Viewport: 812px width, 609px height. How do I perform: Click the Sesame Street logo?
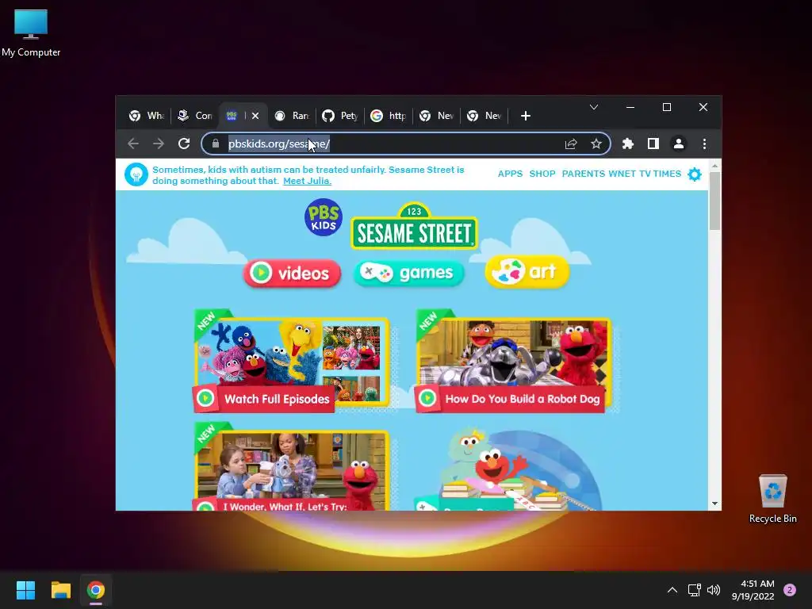click(x=414, y=227)
